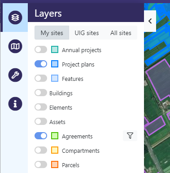Click the yellow Compartments color swatch
Screen dimensions: 170x173
click(x=55, y=150)
